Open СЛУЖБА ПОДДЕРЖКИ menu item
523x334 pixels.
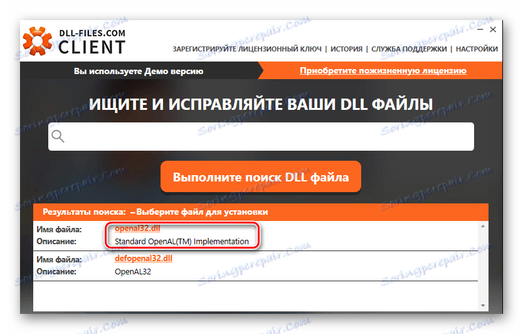click(x=409, y=49)
